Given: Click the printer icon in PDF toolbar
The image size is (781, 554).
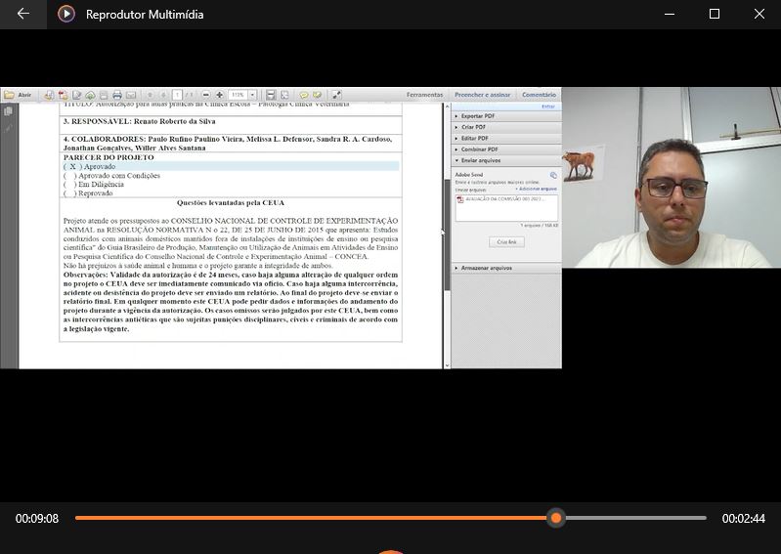Looking at the screenshot, I should (x=117, y=95).
